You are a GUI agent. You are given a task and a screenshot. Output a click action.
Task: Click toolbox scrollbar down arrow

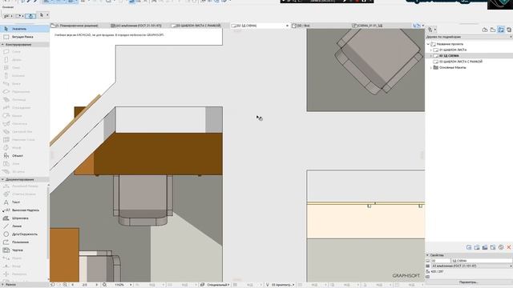pyautogui.click(x=48, y=279)
